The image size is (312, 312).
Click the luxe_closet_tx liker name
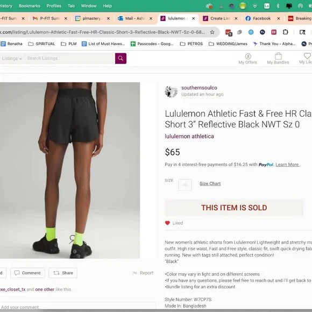[x=13, y=289]
